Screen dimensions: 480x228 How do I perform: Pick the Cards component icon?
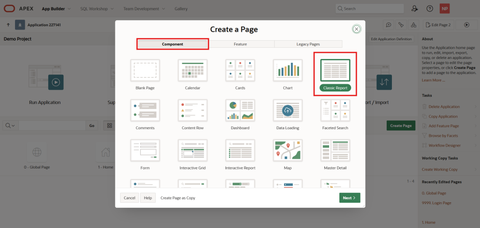[240, 70]
